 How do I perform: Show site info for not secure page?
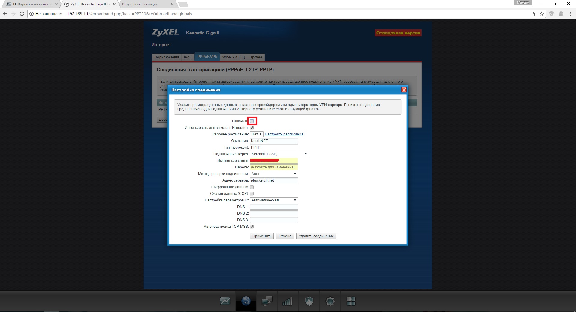pyautogui.click(x=46, y=14)
